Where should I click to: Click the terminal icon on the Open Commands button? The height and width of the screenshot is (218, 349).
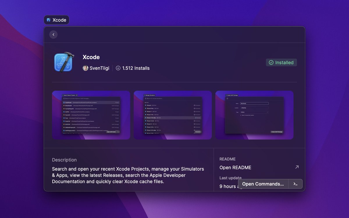click(x=295, y=184)
